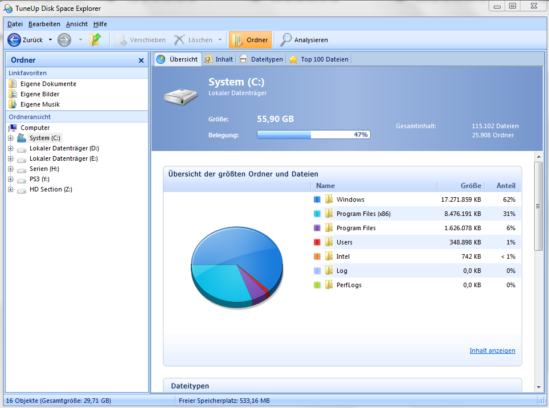Open the Hilfe menu
549x408 pixels.
100,24
